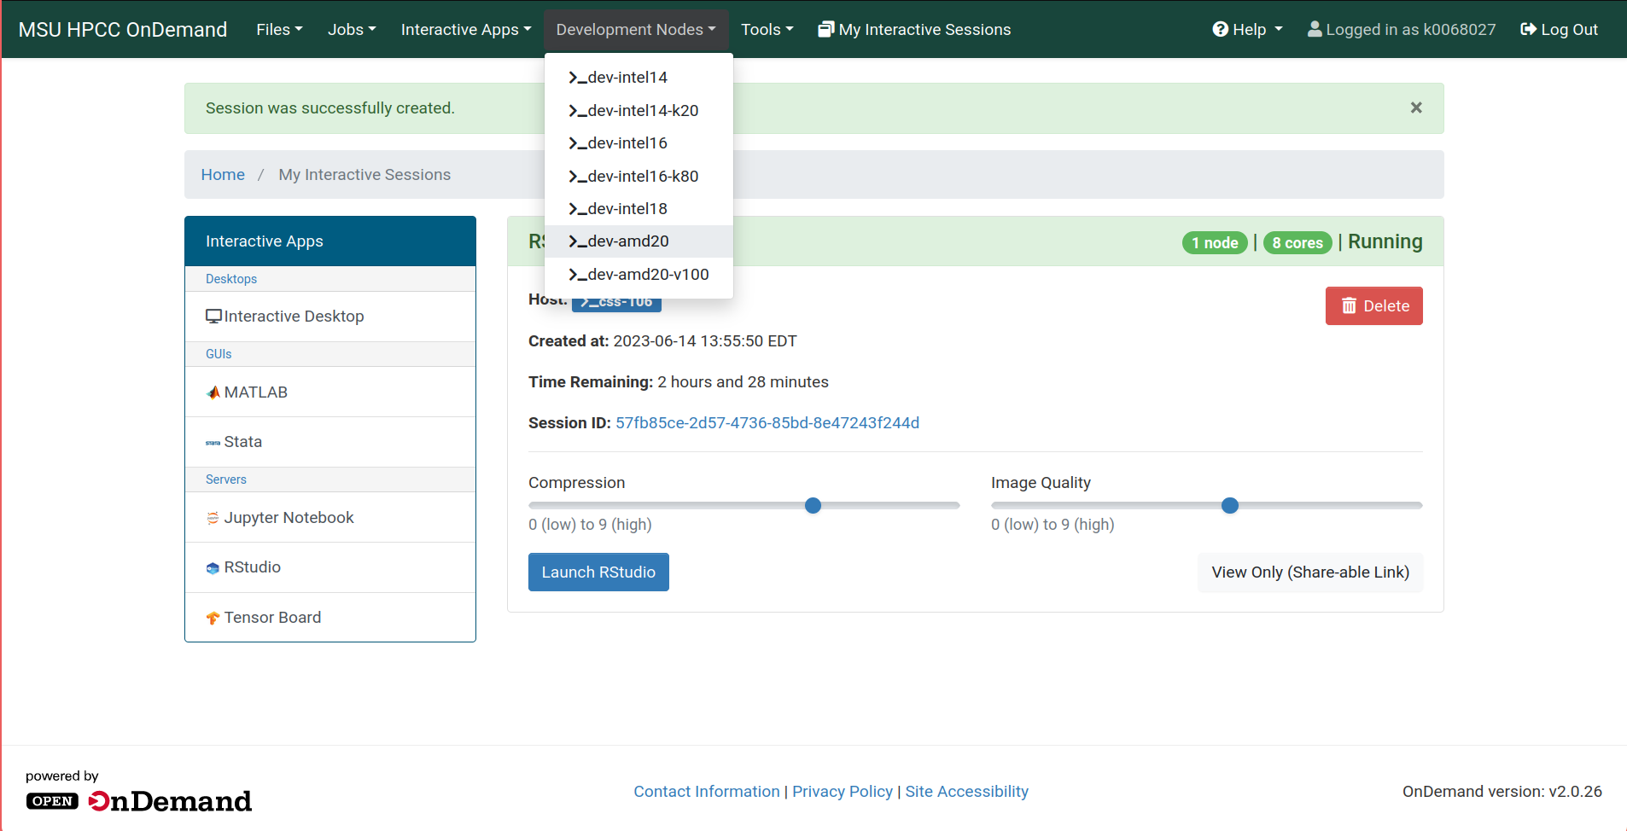The height and width of the screenshot is (831, 1627).
Task: Click the RStudio logo icon
Action: 213,568
